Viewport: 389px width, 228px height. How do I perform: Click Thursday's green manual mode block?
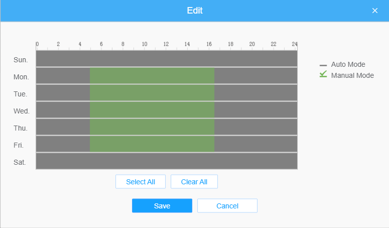(152, 127)
